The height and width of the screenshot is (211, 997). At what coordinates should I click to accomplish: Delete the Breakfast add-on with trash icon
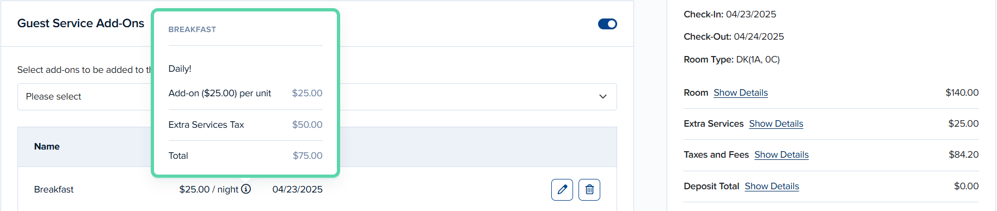(x=589, y=190)
